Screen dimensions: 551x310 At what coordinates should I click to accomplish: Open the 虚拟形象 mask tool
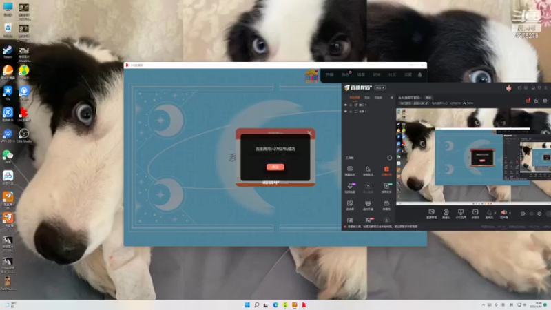[368, 205]
